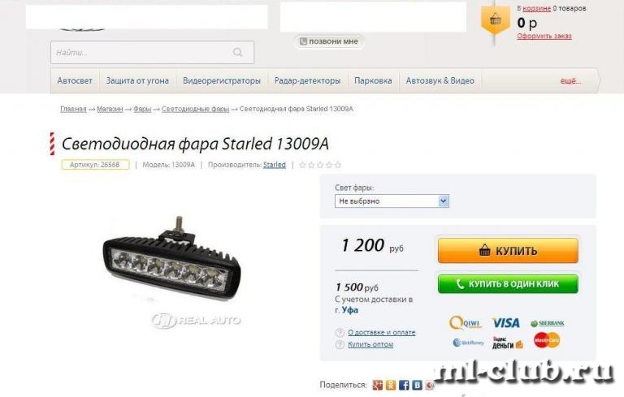Viewport: 624px width, 397px height.
Task: Share via VK icon
Action: (x=417, y=385)
